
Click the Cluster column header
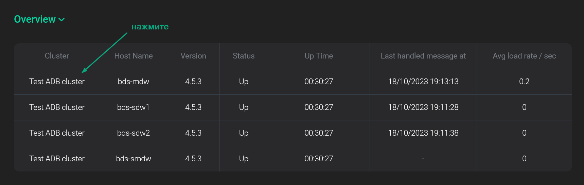pyautogui.click(x=57, y=56)
